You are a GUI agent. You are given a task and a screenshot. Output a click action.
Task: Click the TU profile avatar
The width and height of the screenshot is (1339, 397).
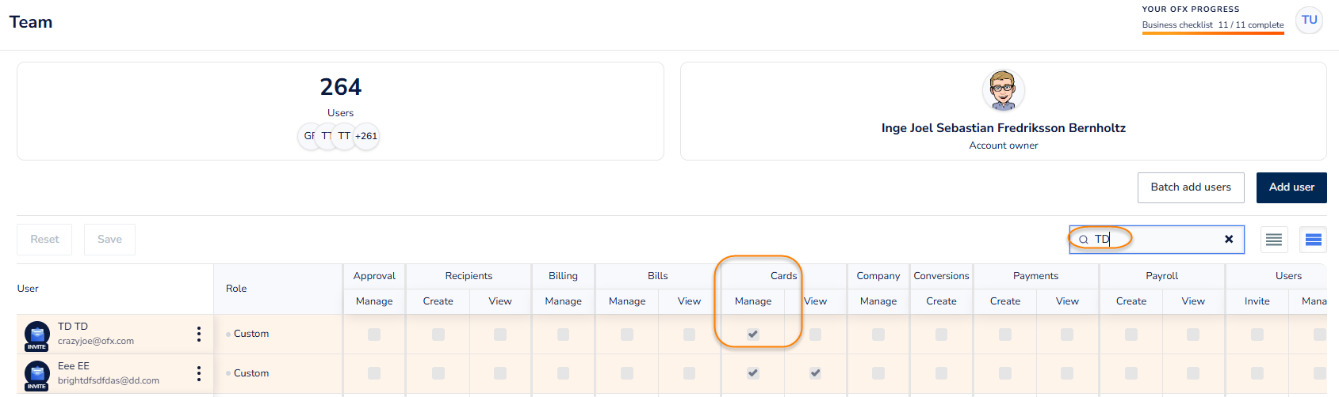coord(1309,21)
